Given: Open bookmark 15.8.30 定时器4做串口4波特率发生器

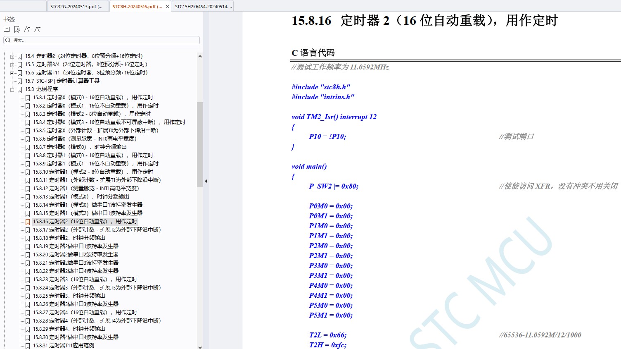Looking at the screenshot, I should tap(76, 337).
